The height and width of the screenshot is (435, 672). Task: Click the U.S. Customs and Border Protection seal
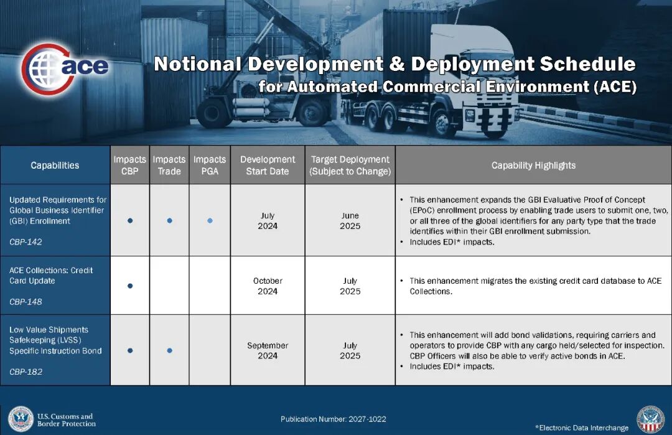[21, 419]
